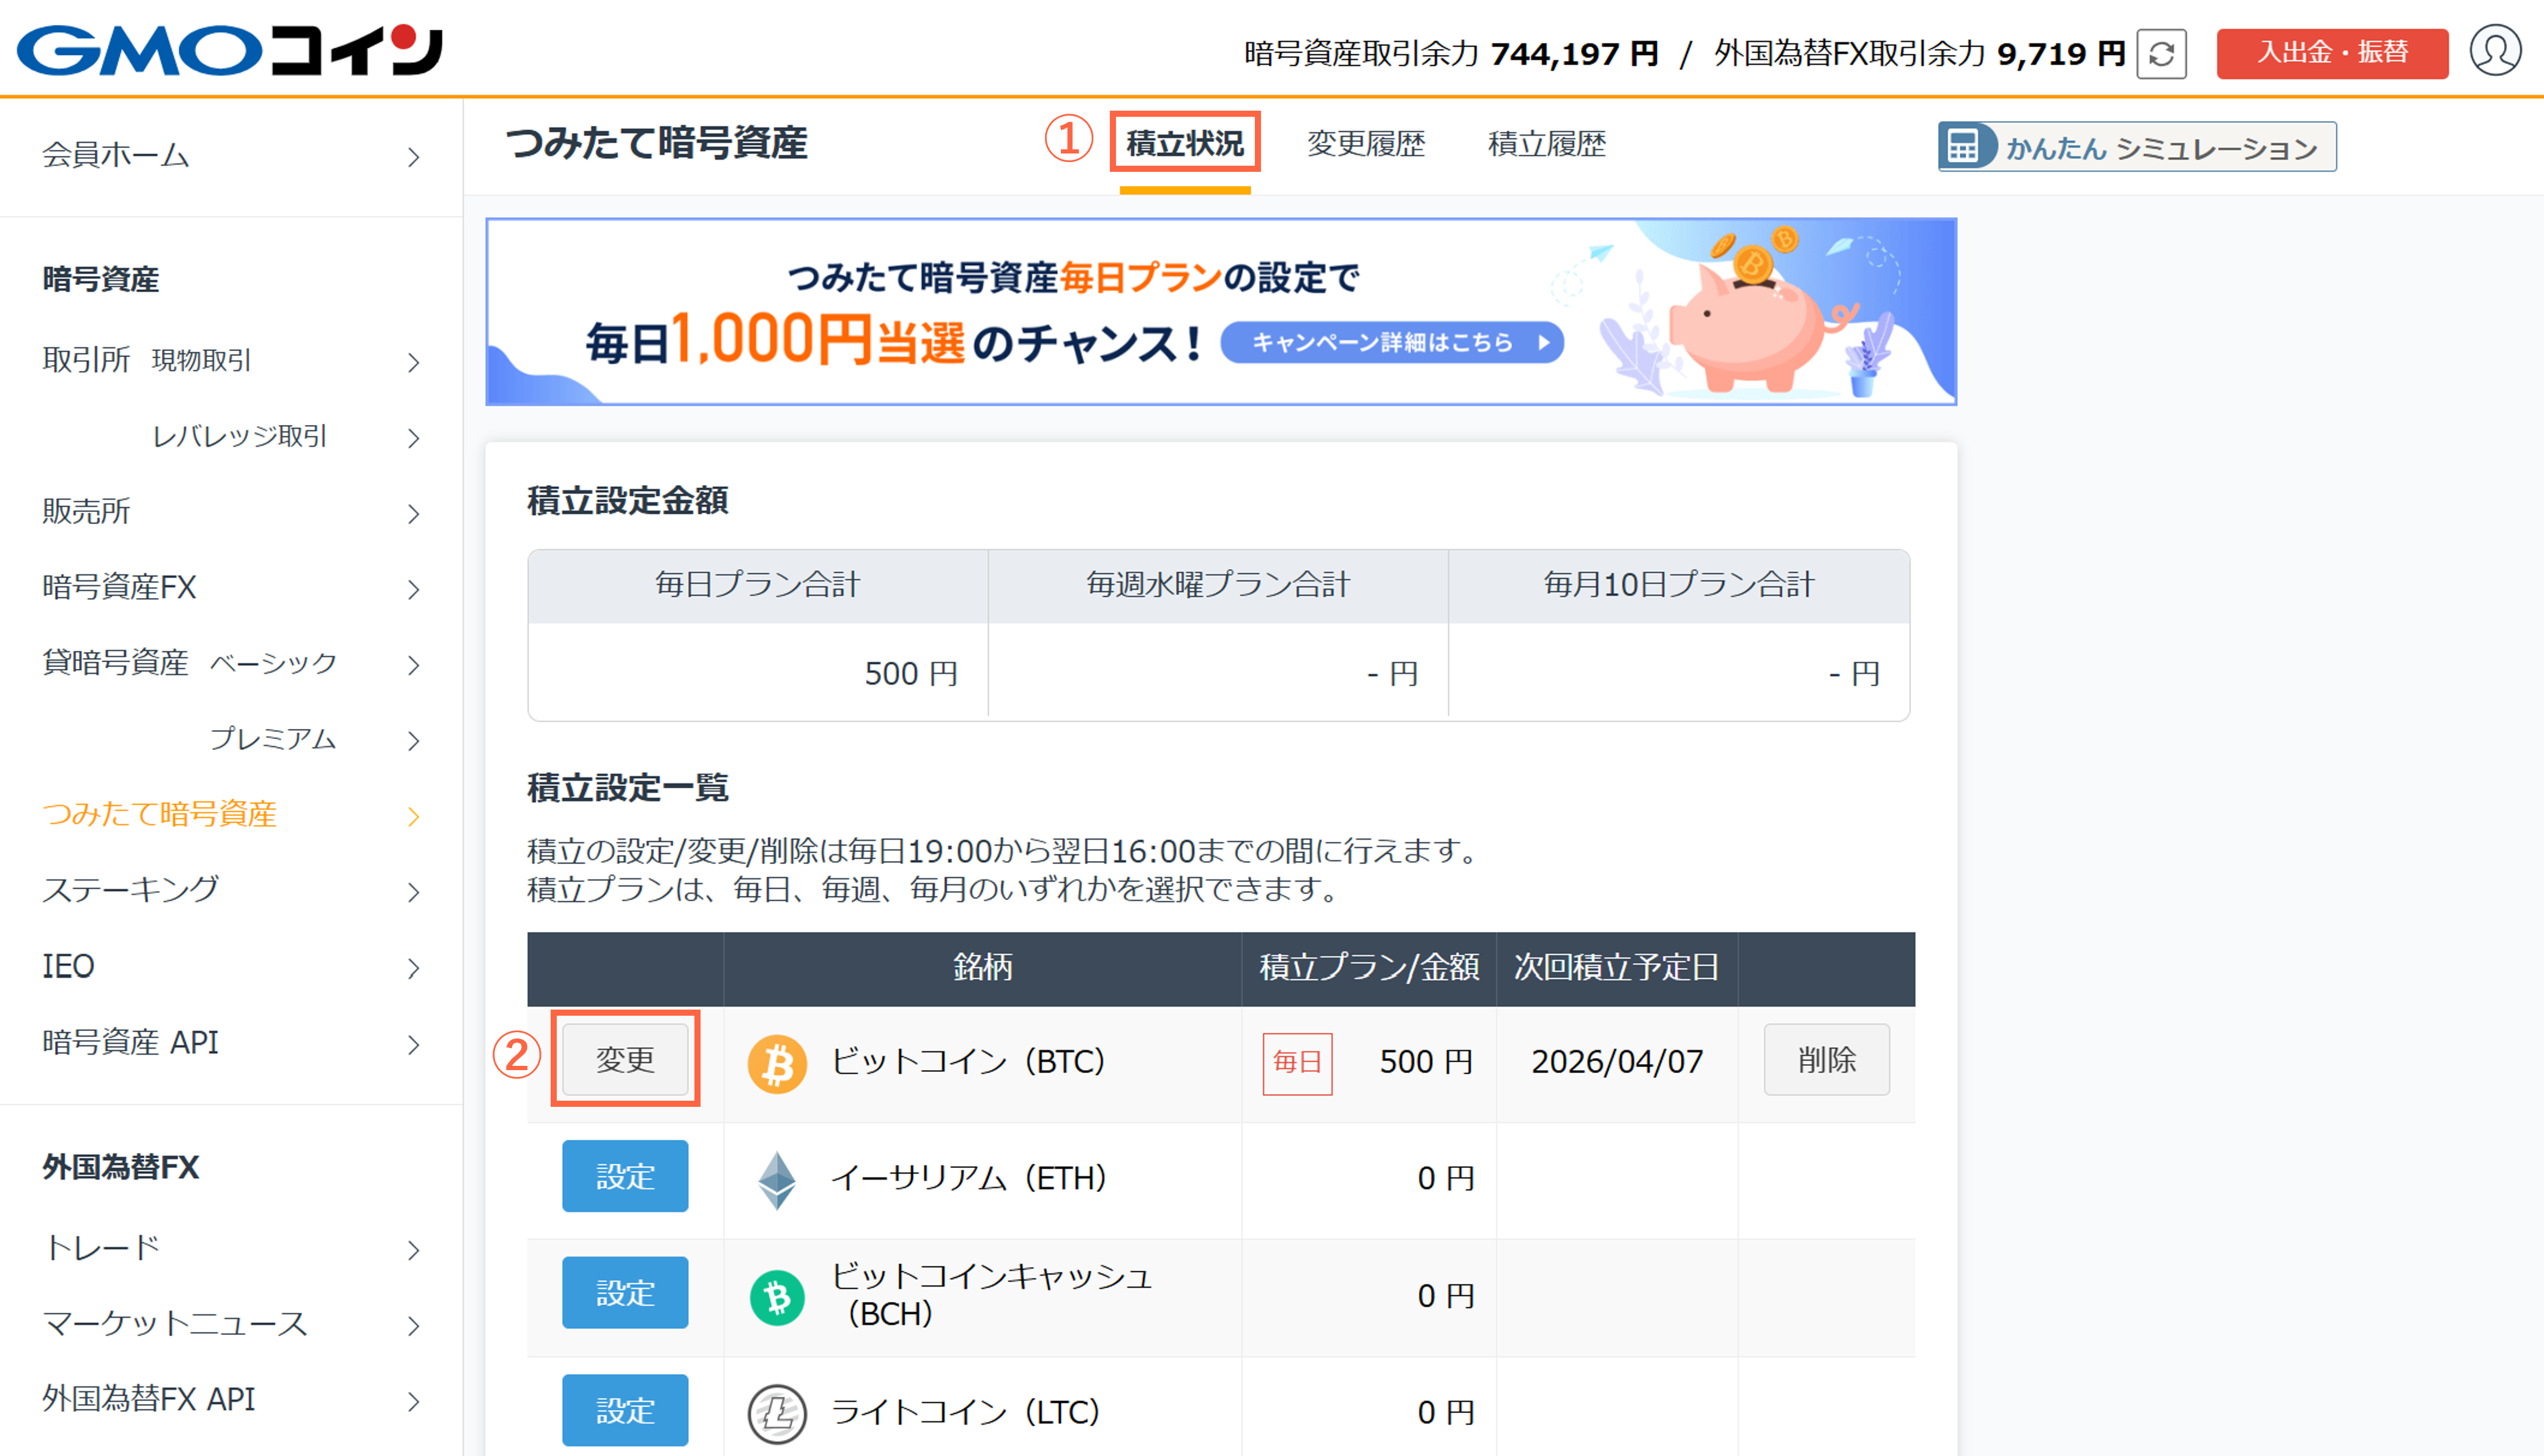Open the user account profile icon
The height and width of the screenshot is (1456, 2544).
pos(2495,51)
